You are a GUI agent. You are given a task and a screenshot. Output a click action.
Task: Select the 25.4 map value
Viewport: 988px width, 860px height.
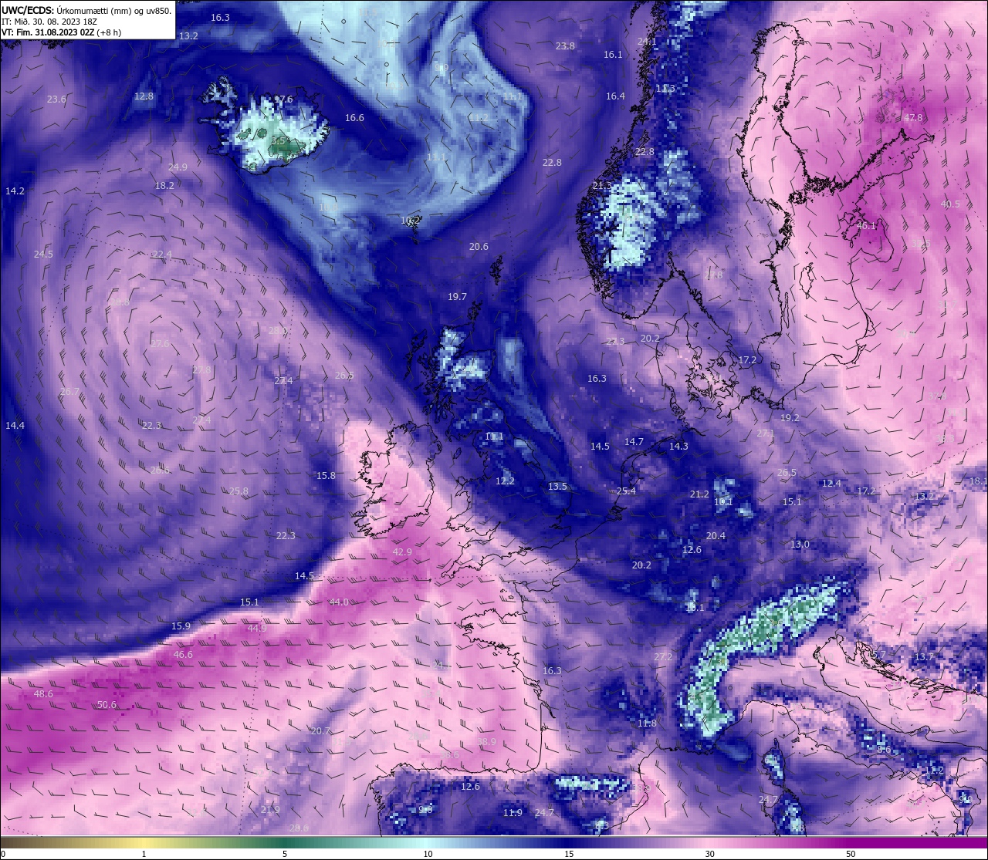tap(626, 491)
